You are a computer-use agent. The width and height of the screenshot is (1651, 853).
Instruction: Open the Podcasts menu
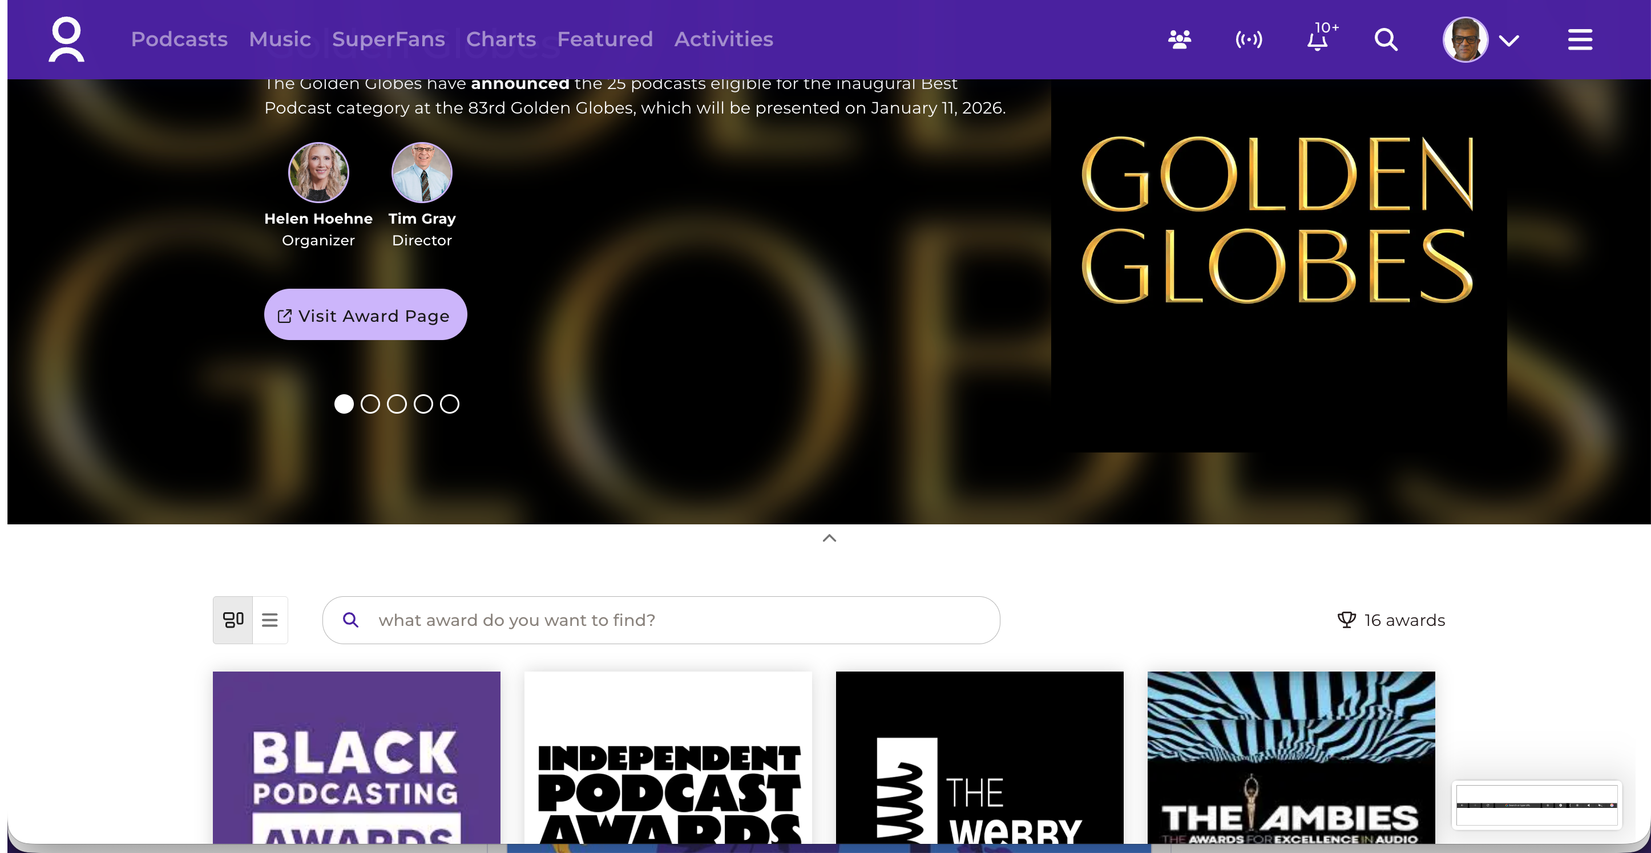(179, 39)
